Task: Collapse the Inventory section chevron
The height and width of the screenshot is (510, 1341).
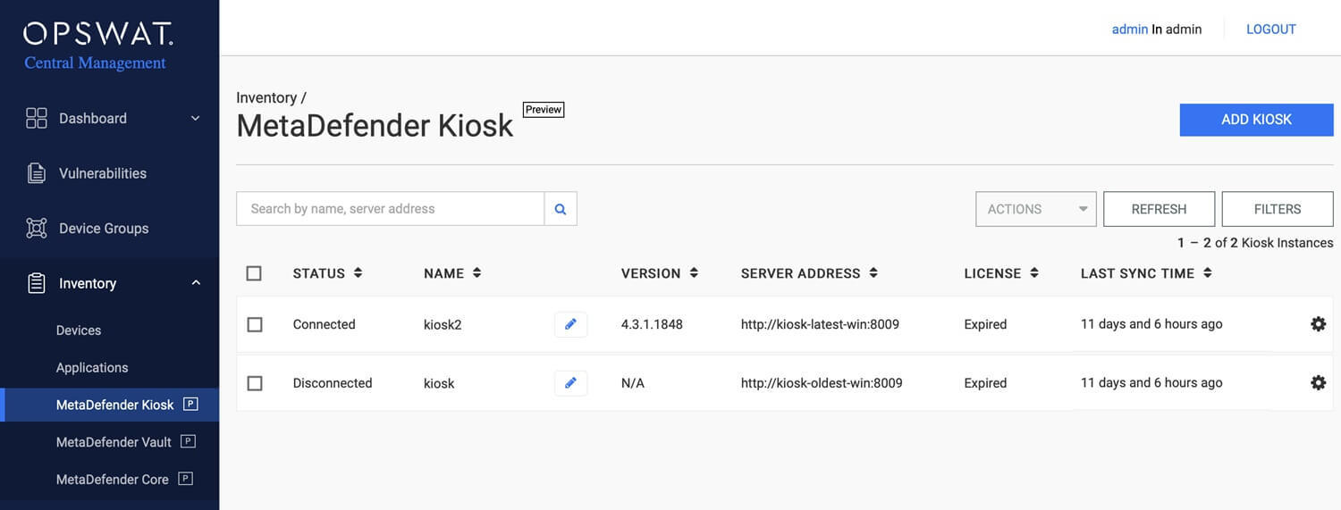Action: click(x=196, y=283)
